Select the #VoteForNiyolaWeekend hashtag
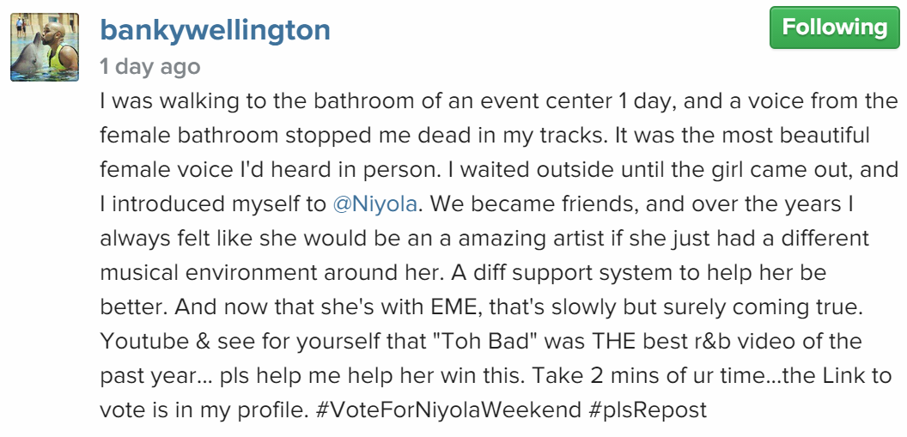907x437 pixels. [x=448, y=410]
